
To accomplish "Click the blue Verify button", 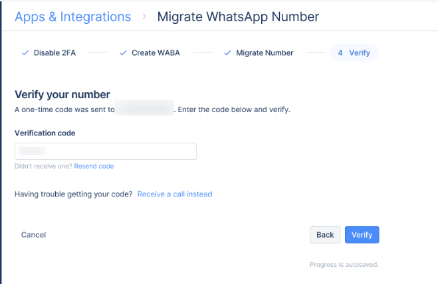I will tap(362, 235).
